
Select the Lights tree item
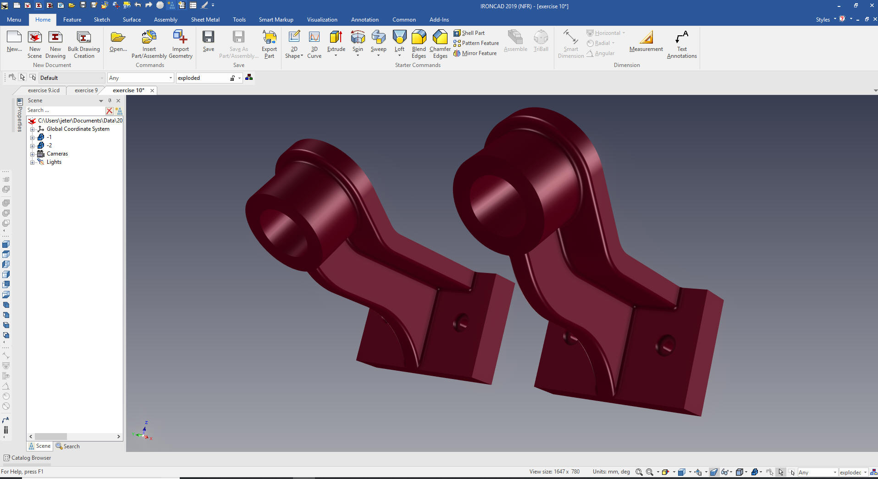tap(54, 162)
